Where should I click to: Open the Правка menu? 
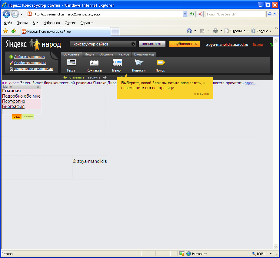[x=22, y=23]
